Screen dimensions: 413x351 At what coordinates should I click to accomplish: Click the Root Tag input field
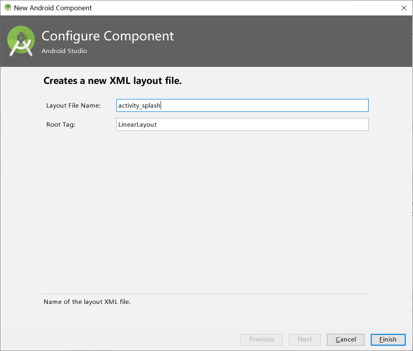(242, 124)
